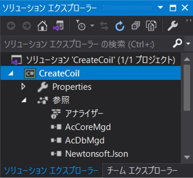Click the Forward navigation arrow in toolbar
This screenshot has width=193, height=178.
click(x=27, y=26)
